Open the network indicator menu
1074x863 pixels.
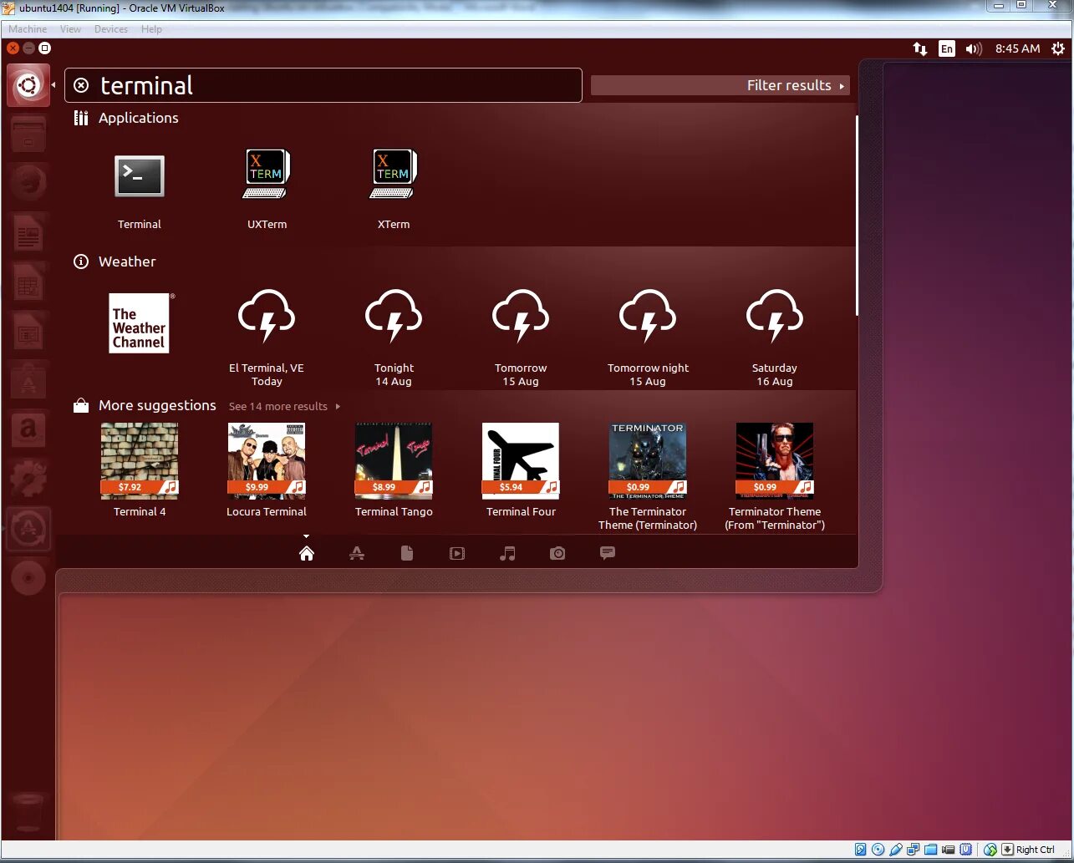pyautogui.click(x=920, y=48)
